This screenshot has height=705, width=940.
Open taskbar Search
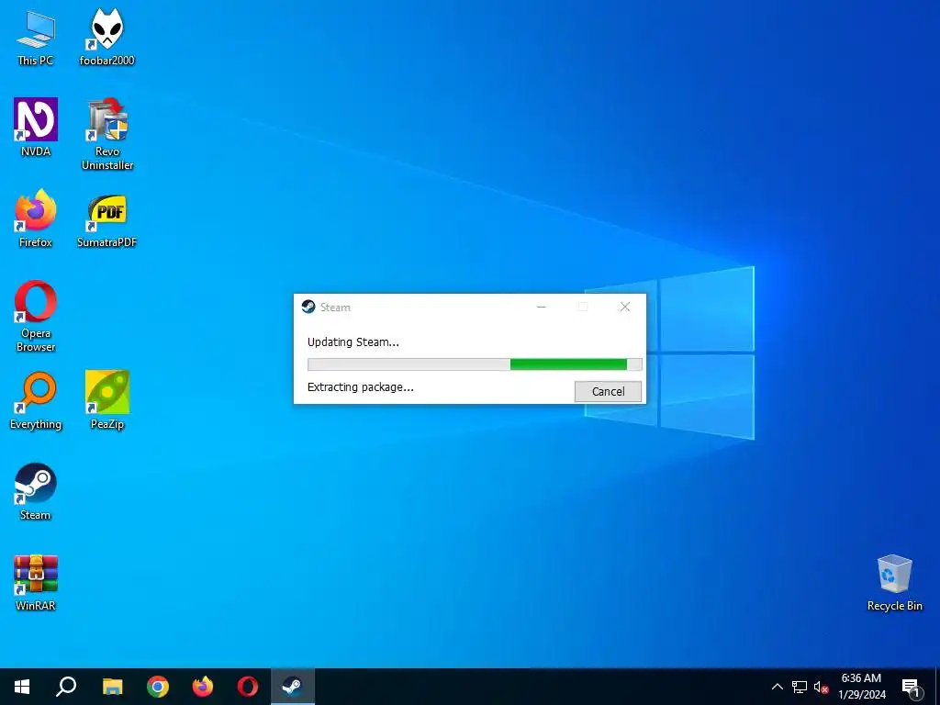[x=66, y=687]
